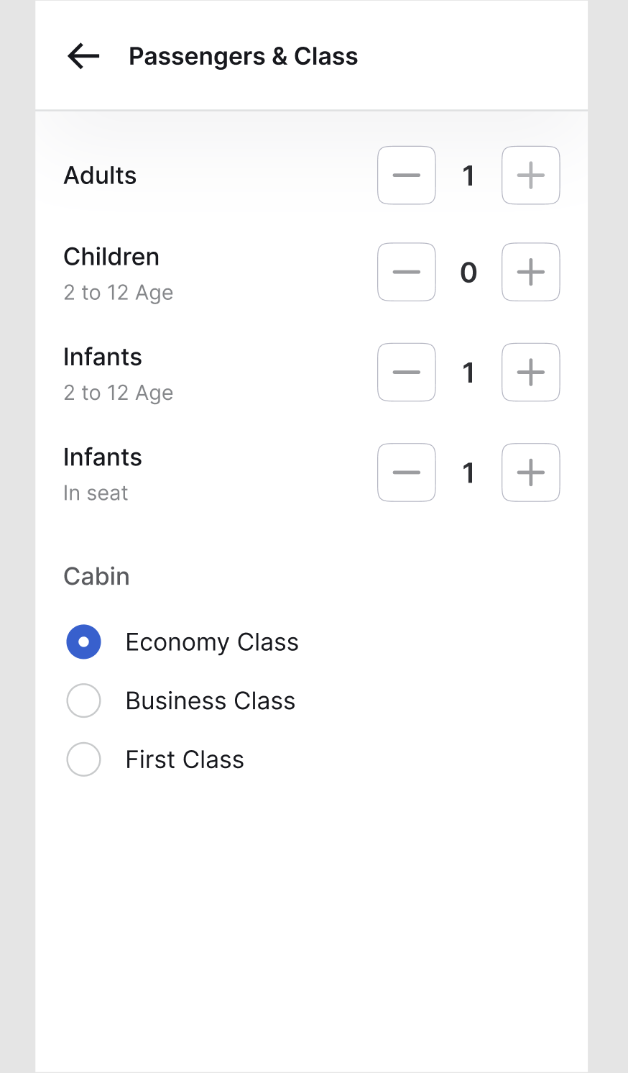This screenshot has width=628, height=1073.
Task: Choose the Business Class radio circle
Action: tap(83, 700)
